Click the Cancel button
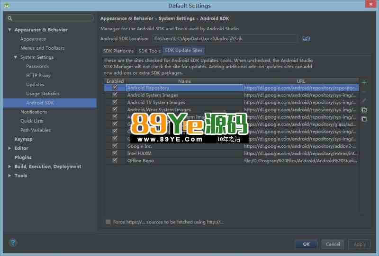Image resolution: width=379 pixels, height=256 pixels. pos(333,244)
